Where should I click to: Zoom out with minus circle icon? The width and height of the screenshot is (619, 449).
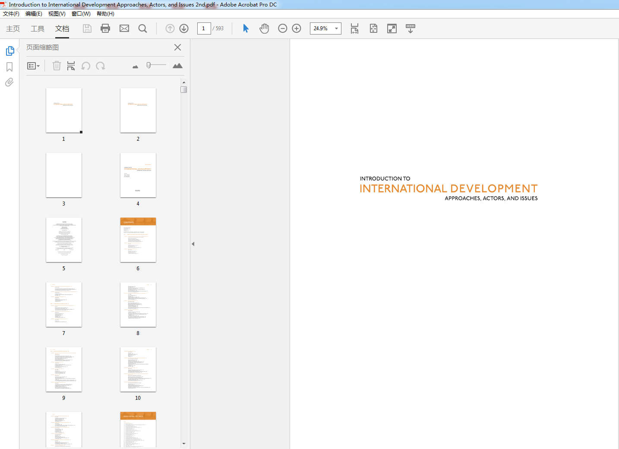283,28
